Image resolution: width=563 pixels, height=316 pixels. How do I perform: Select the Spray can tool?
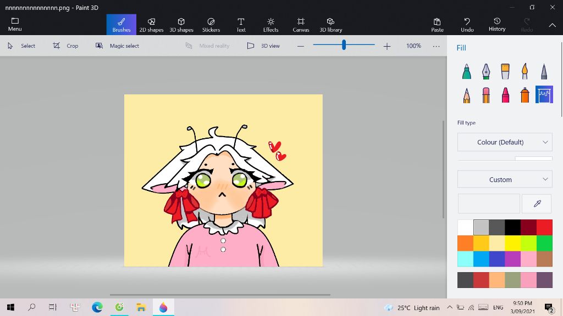[x=525, y=95]
